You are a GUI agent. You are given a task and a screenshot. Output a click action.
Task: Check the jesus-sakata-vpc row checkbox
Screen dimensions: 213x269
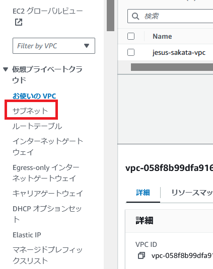coord(131,52)
